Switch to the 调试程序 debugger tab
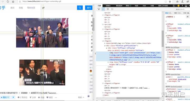 (x=119, y=6)
